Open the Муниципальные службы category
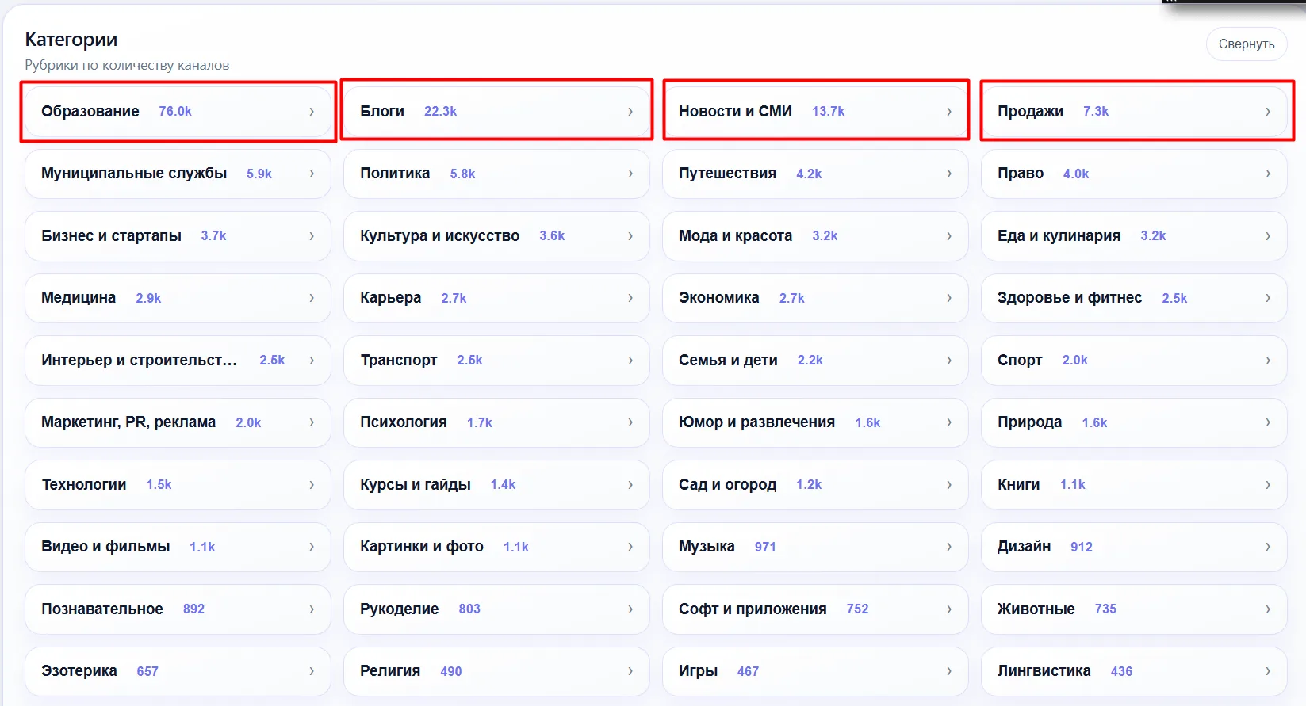 [x=178, y=174]
